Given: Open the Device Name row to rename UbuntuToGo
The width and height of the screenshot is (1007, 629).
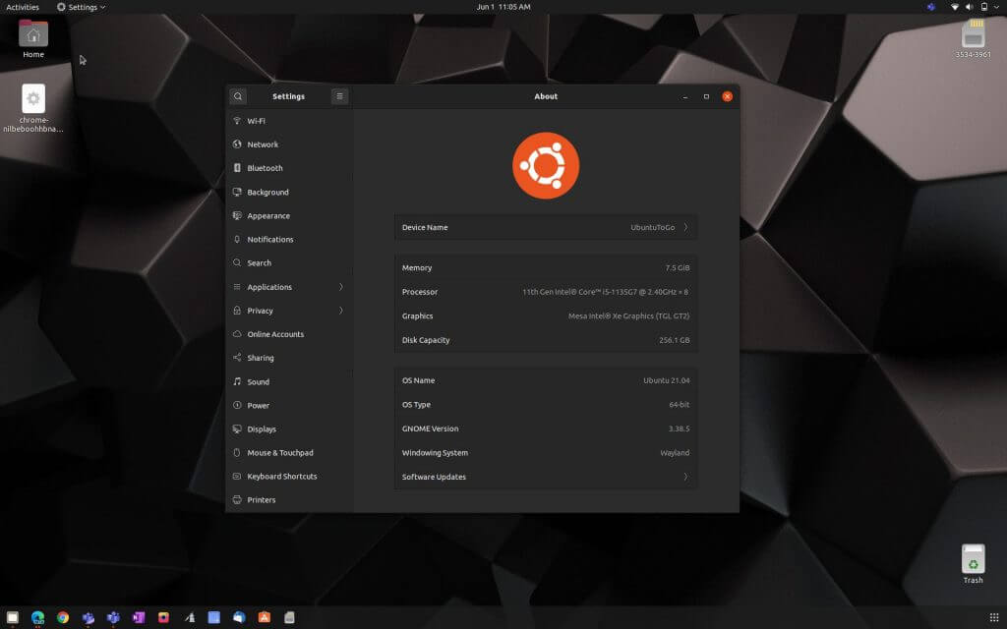Looking at the screenshot, I should pos(544,227).
